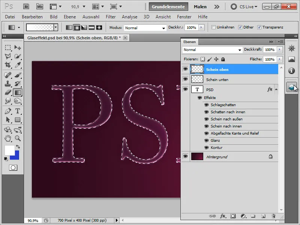Viewport: 300px width, 225px height.
Task: Switch to Grundelemente workspace
Action: point(168,7)
